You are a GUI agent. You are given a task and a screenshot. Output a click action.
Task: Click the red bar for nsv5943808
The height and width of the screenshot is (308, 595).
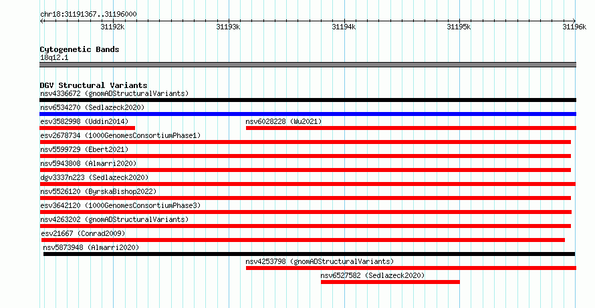[x=305, y=170]
